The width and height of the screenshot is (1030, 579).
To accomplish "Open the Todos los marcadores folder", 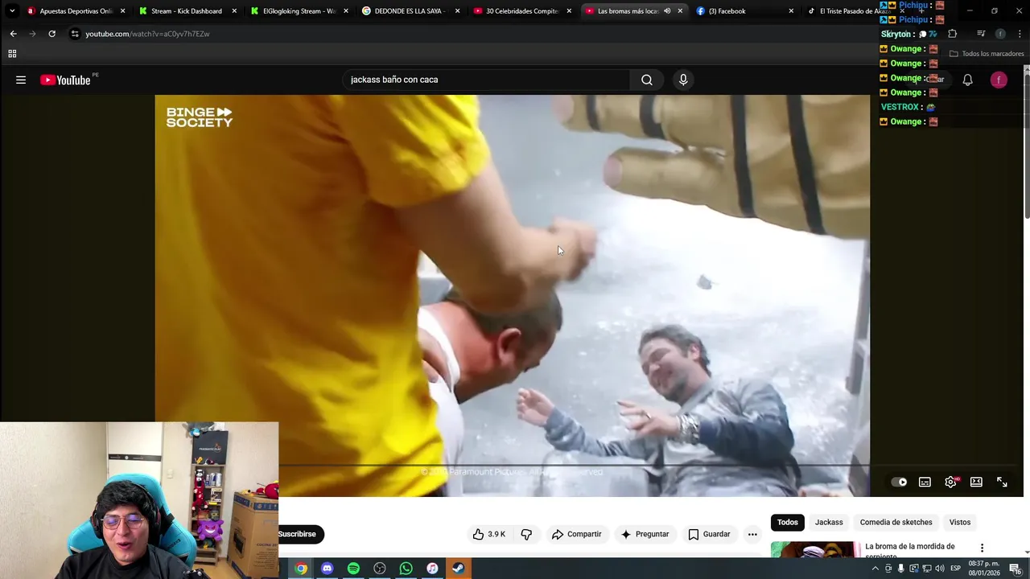I will 987,54.
